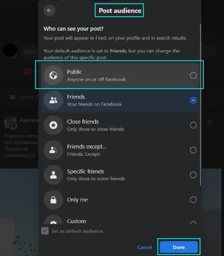Click the back arrow in Post audience dialog

[50, 11]
